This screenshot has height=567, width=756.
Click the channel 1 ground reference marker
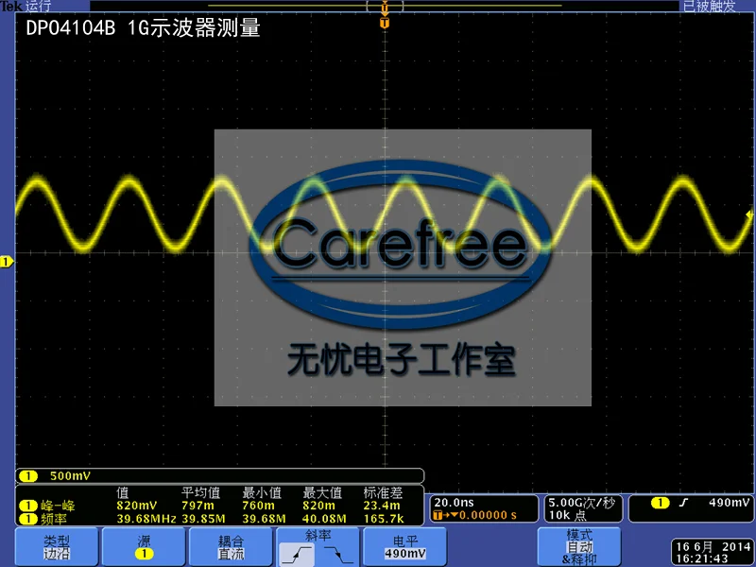click(x=7, y=262)
